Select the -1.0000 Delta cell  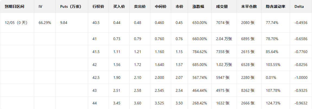(x=301, y=78)
